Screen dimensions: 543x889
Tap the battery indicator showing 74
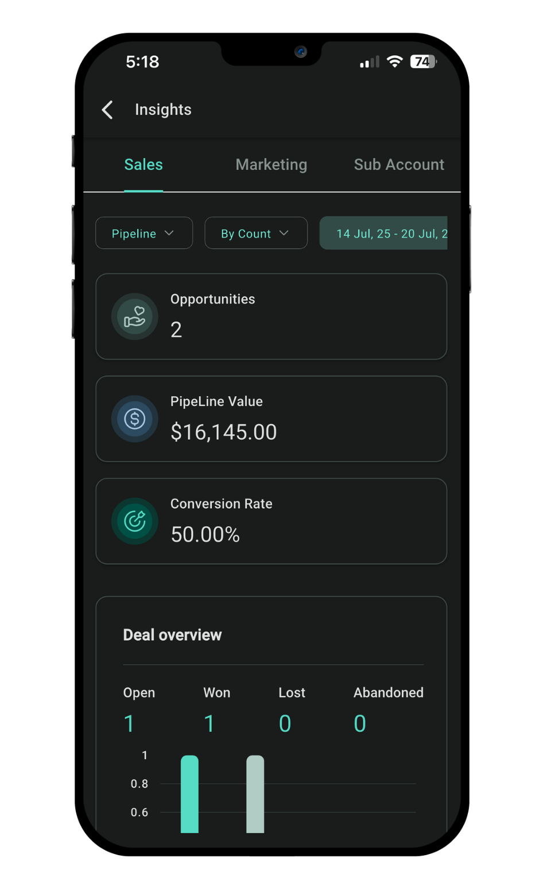coord(424,61)
